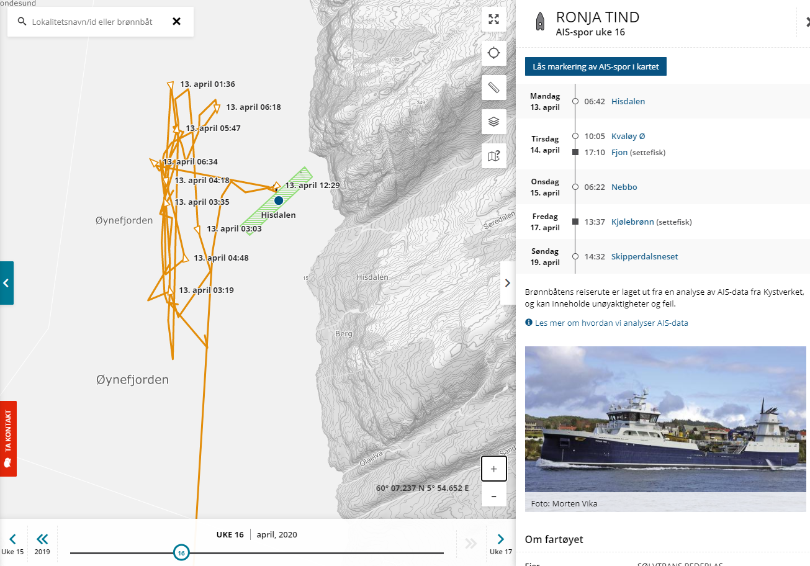Open the Nebbo locality link
This screenshot has height=566, width=810.
pos(624,187)
